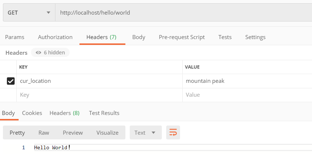The width and height of the screenshot is (312, 154).
Task: Open the request Body tab
Action: point(139,37)
